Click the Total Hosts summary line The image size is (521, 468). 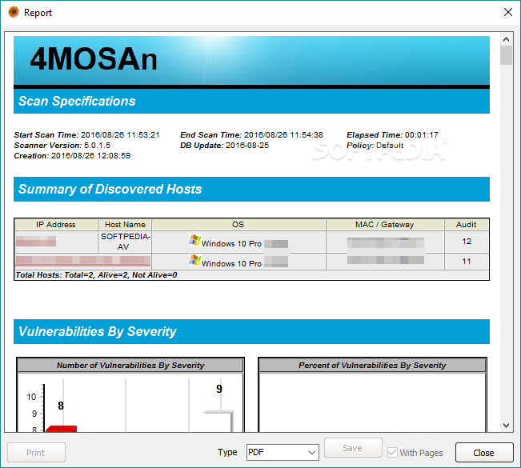[96, 275]
